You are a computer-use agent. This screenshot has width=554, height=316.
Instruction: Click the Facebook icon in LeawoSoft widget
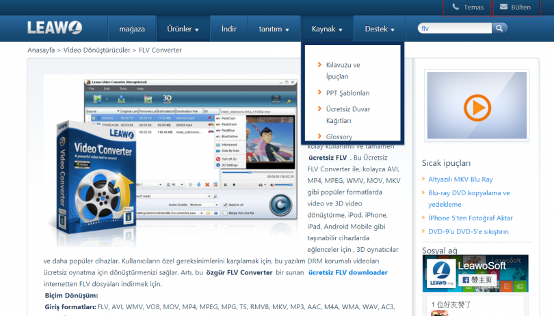click(466, 280)
